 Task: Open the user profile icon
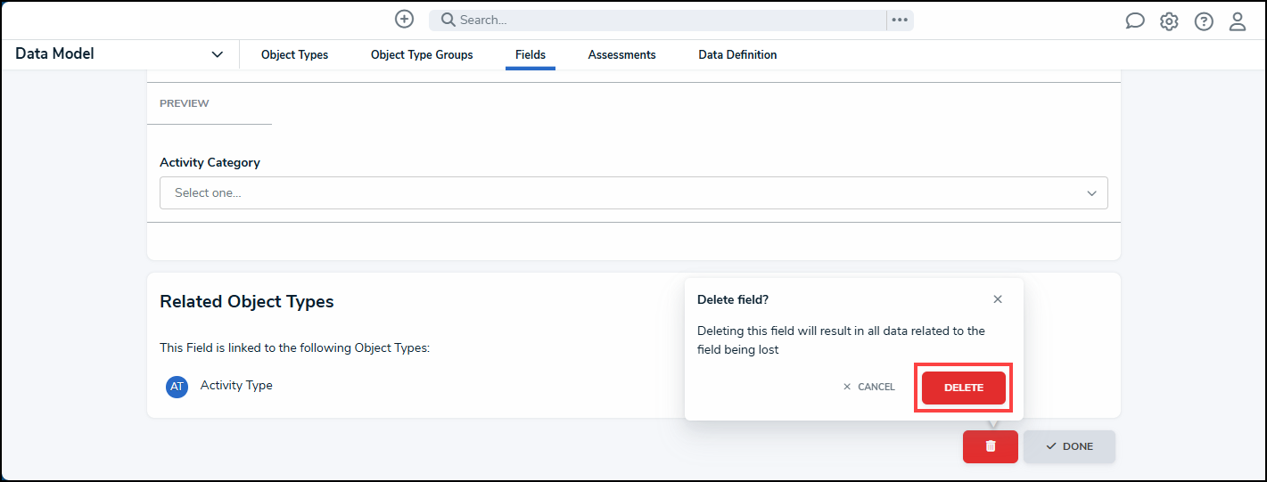(x=1238, y=21)
